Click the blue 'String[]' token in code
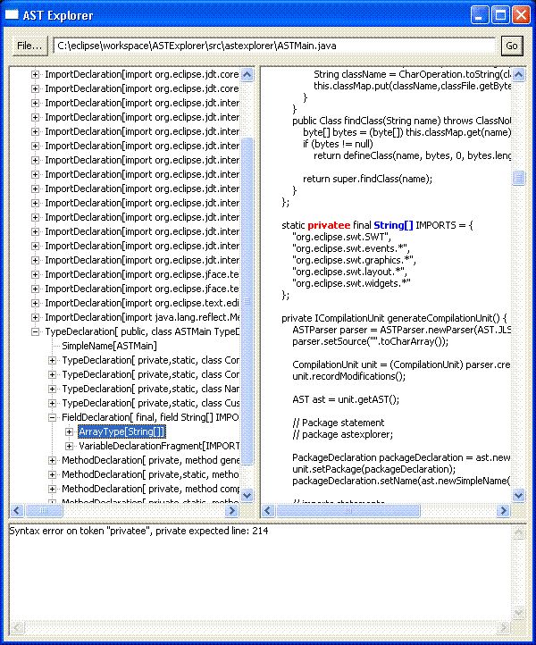The image size is (536, 645). (x=393, y=225)
